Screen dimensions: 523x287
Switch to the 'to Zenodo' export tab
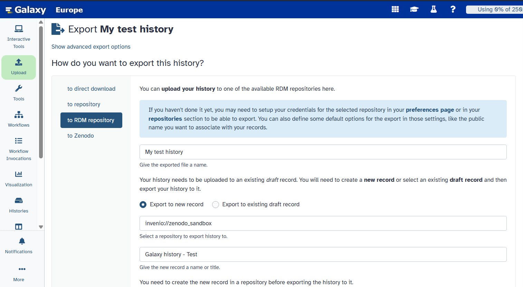pyautogui.click(x=80, y=136)
